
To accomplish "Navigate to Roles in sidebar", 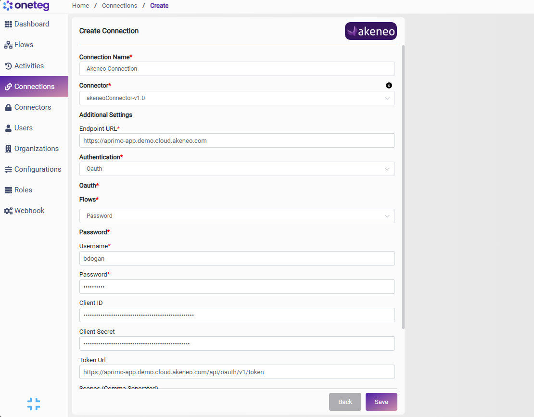I will click(34, 190).
